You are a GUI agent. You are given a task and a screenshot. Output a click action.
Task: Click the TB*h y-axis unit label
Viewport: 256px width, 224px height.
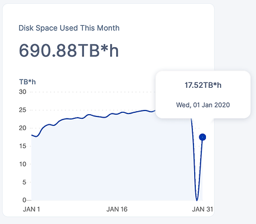pyautogui.click(x=27, y=82)
